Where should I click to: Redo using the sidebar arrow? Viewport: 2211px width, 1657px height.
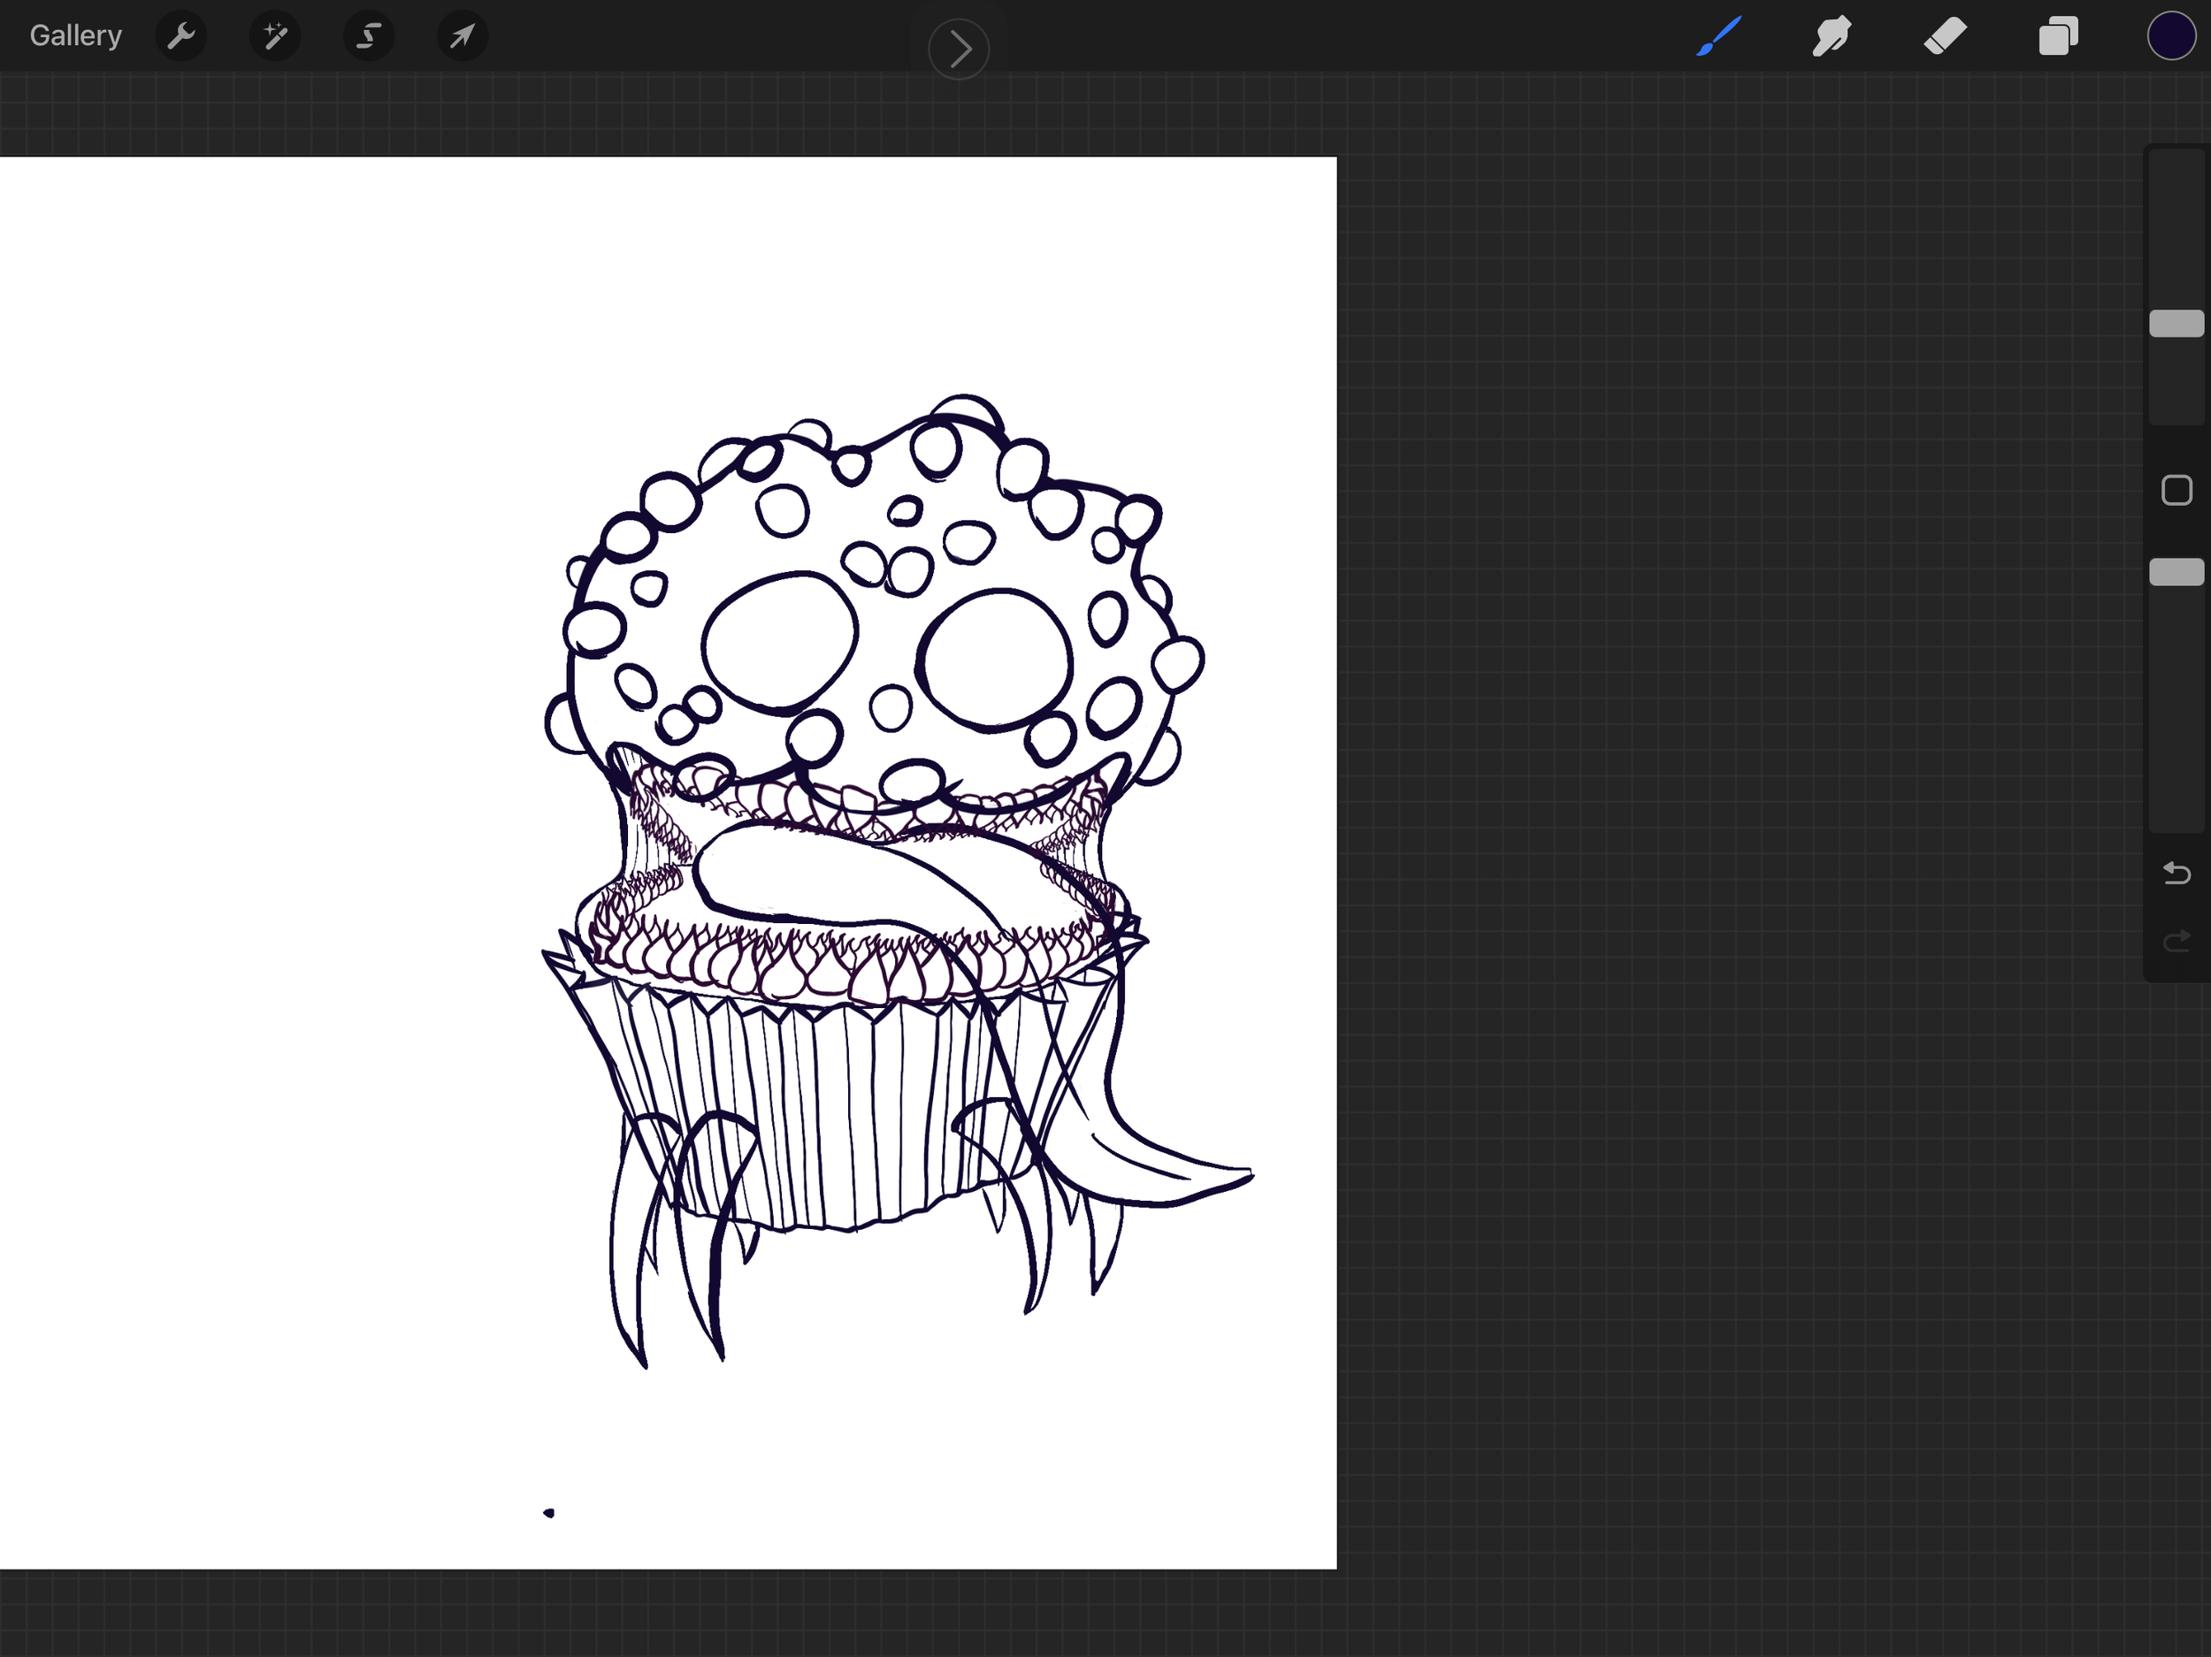pos(2176,941)
